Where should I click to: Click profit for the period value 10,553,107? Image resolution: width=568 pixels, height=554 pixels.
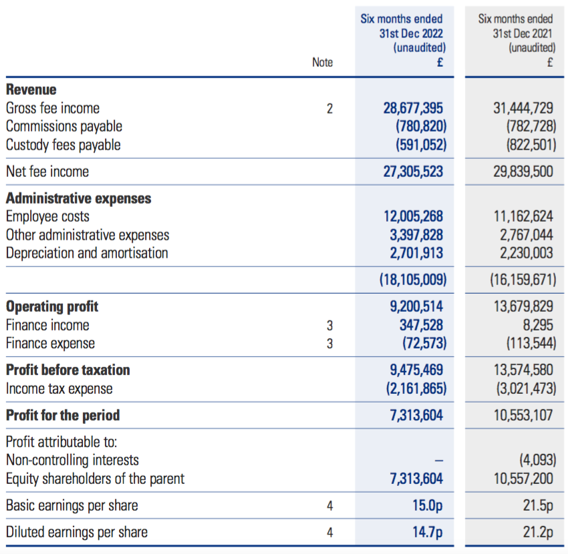tap(523, 415)
